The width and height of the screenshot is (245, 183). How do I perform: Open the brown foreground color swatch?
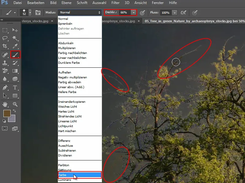pyautogui.click(x=7, y=113)
